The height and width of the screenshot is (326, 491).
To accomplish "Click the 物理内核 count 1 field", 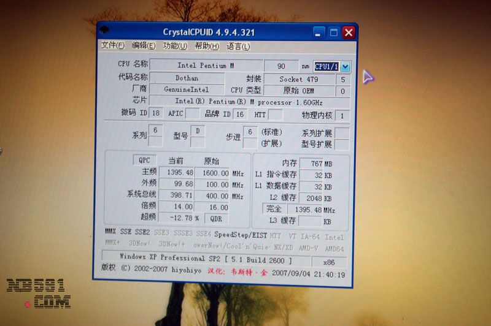I will pyautogui.click(x=342, y=116).
